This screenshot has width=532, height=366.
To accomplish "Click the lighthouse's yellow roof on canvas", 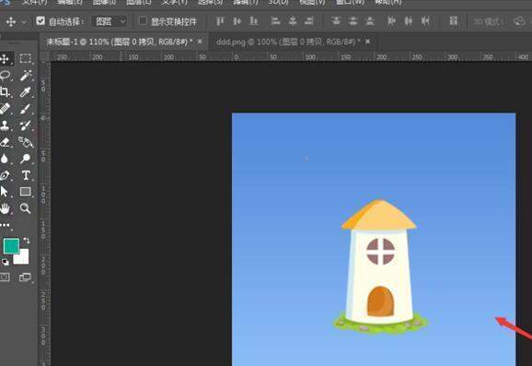I will pyautogui.click(x=379, y=215).
